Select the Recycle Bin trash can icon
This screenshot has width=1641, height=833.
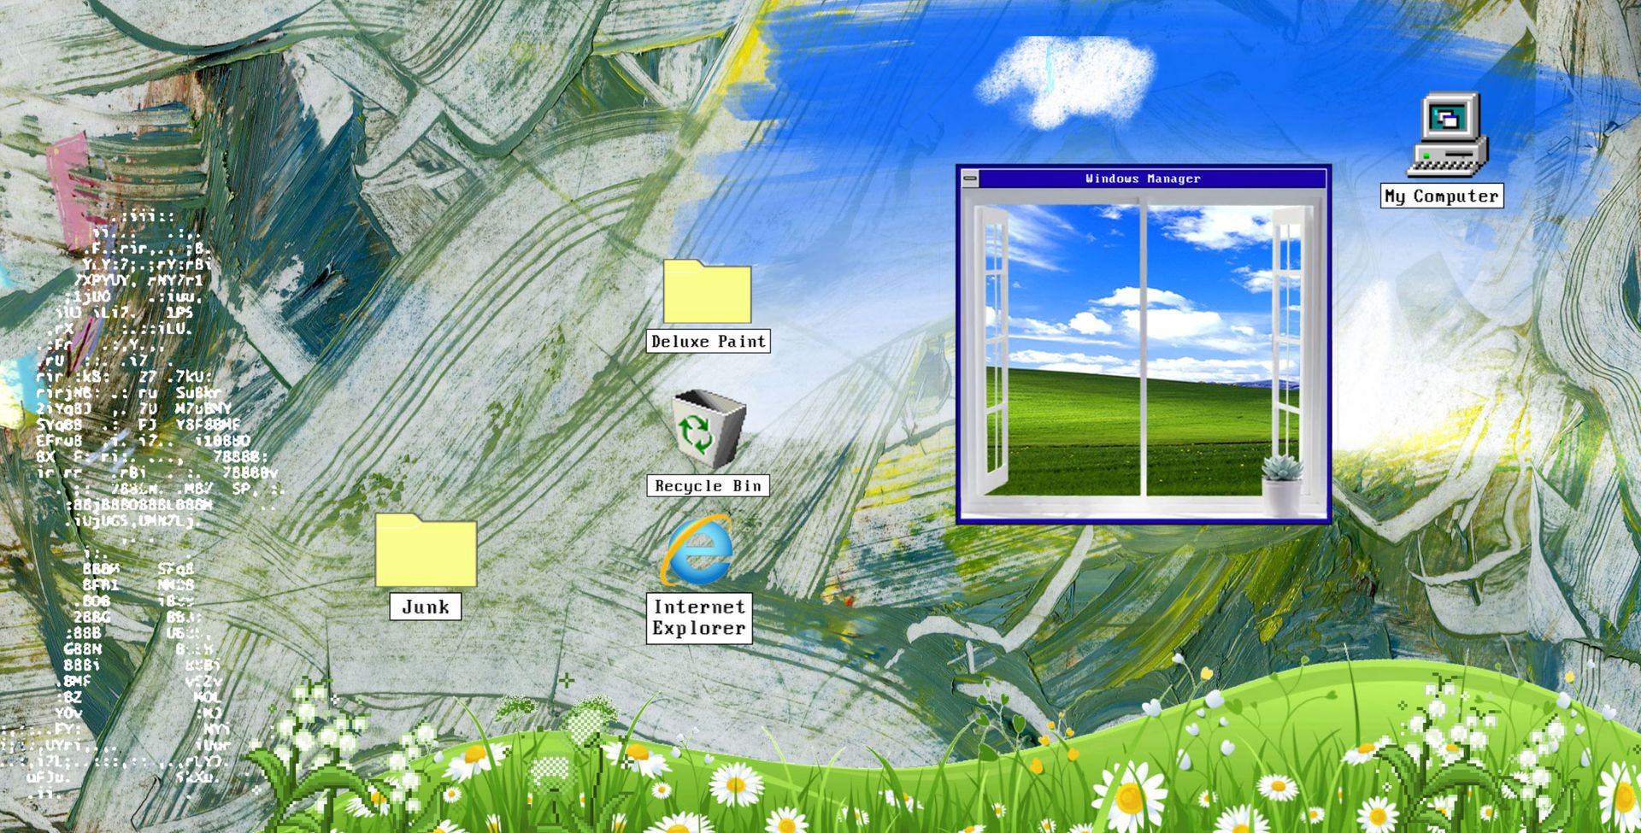(x=708, y=428)
